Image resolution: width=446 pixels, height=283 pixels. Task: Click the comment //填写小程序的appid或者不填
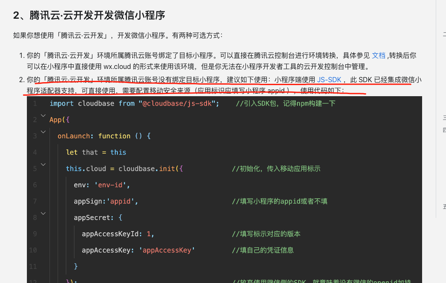tap(280, 201)
